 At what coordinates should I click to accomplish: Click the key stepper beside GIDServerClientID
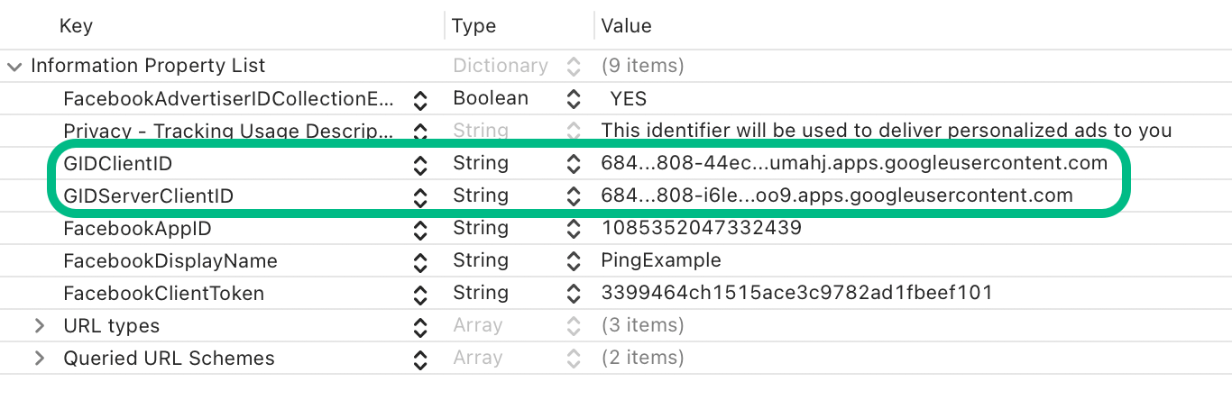click(419, 196)
